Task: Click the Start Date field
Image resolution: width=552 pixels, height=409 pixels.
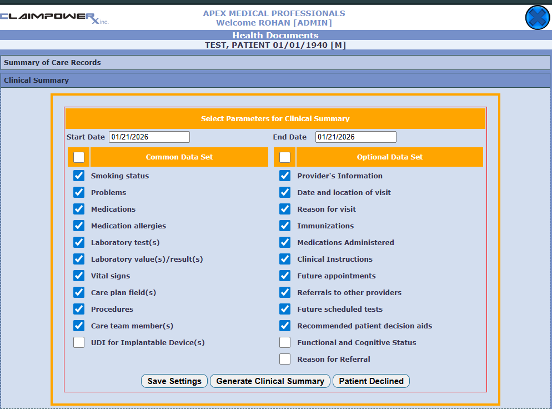Action: click(x=149, y=137)
